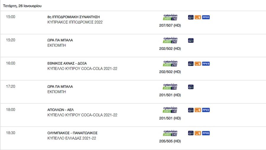266x150 pixels.
Task: Click the orange TV icon in the 18:00 row
Action: pos(198,110)
